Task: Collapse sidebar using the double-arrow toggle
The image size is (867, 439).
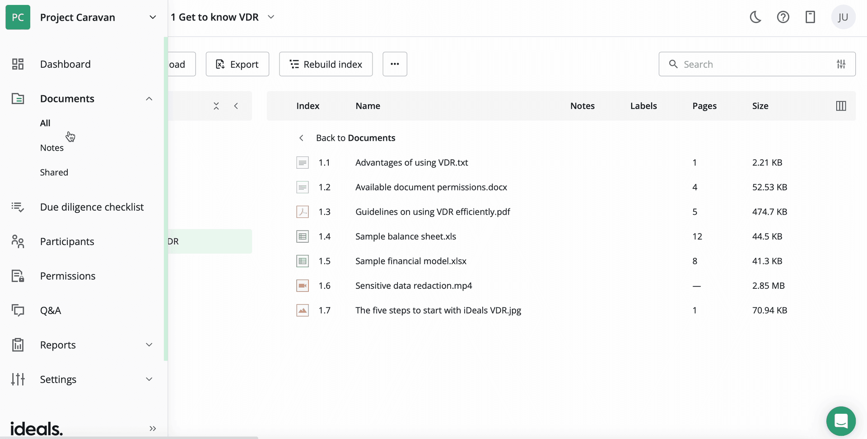Action: tap(152, 428)
